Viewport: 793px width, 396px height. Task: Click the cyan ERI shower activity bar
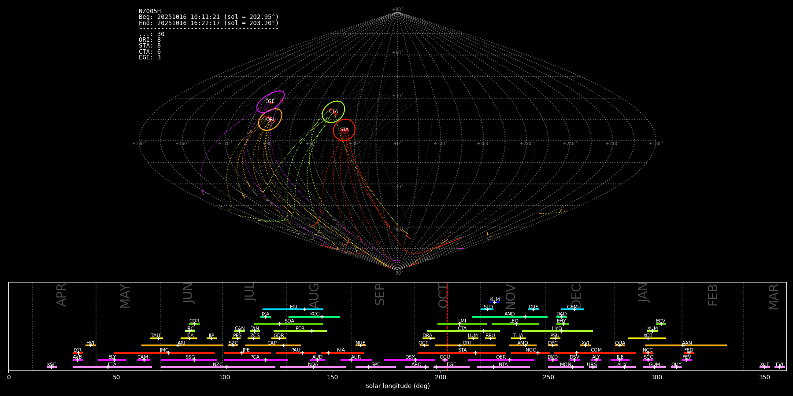pyautogui.click(x=293, y=309)
